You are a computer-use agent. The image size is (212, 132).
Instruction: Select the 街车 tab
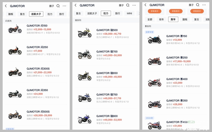[161, 19]
